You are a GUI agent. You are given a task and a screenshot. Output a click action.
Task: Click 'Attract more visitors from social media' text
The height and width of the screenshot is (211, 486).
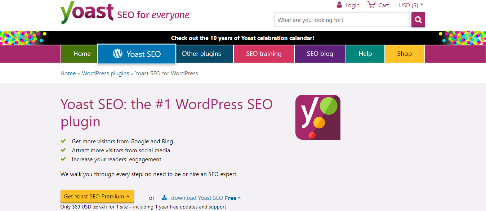121,151
